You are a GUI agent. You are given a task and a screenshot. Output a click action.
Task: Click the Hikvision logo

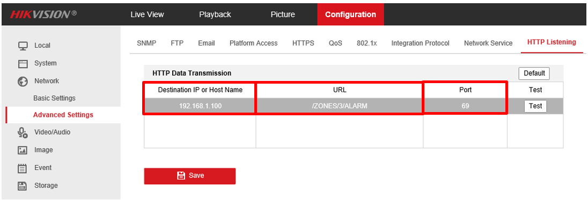coord(43,14)
